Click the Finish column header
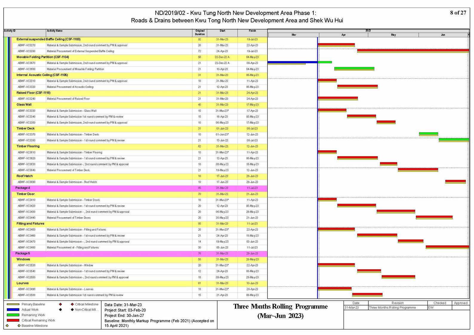 tap(252, 31)
